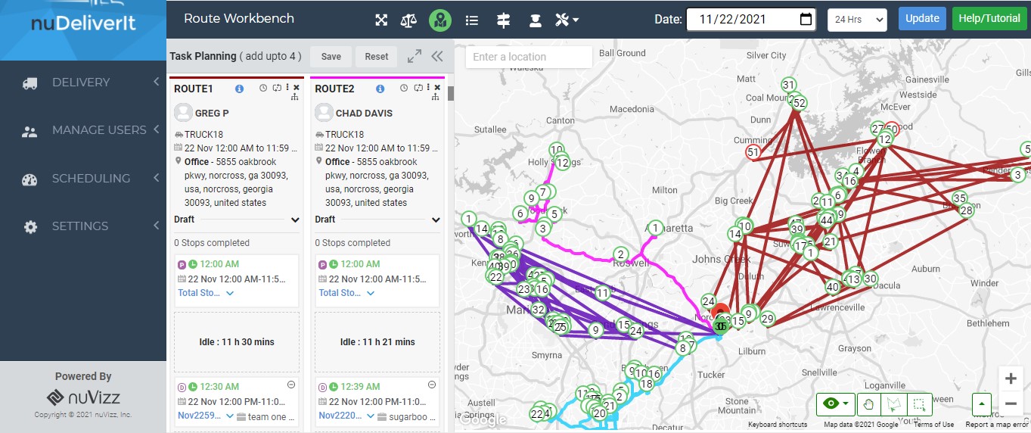Save the task planning
The height and width of the screenshot is (433, 1031).
(x=331, y=56)
